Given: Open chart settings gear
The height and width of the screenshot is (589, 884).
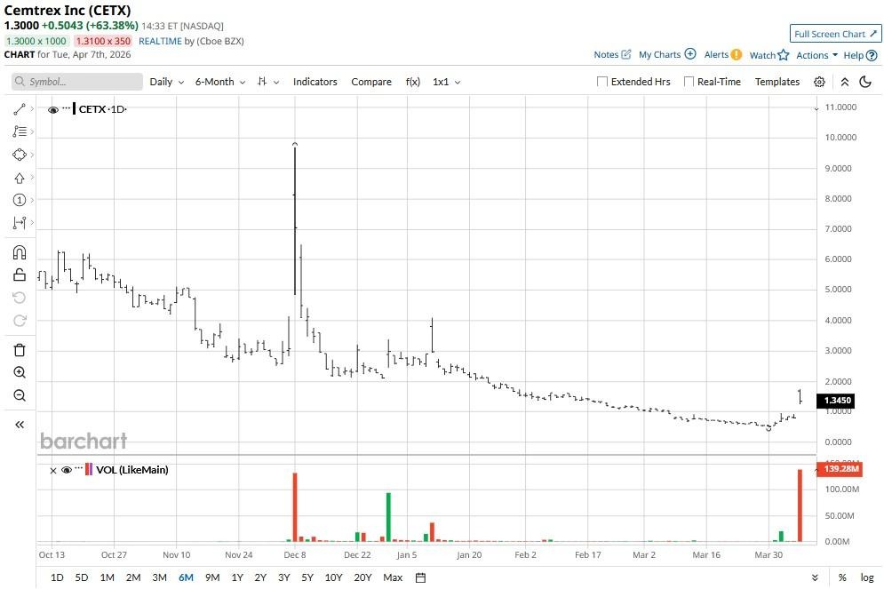Looking at the screenshot, I should (x=819, y=82).
